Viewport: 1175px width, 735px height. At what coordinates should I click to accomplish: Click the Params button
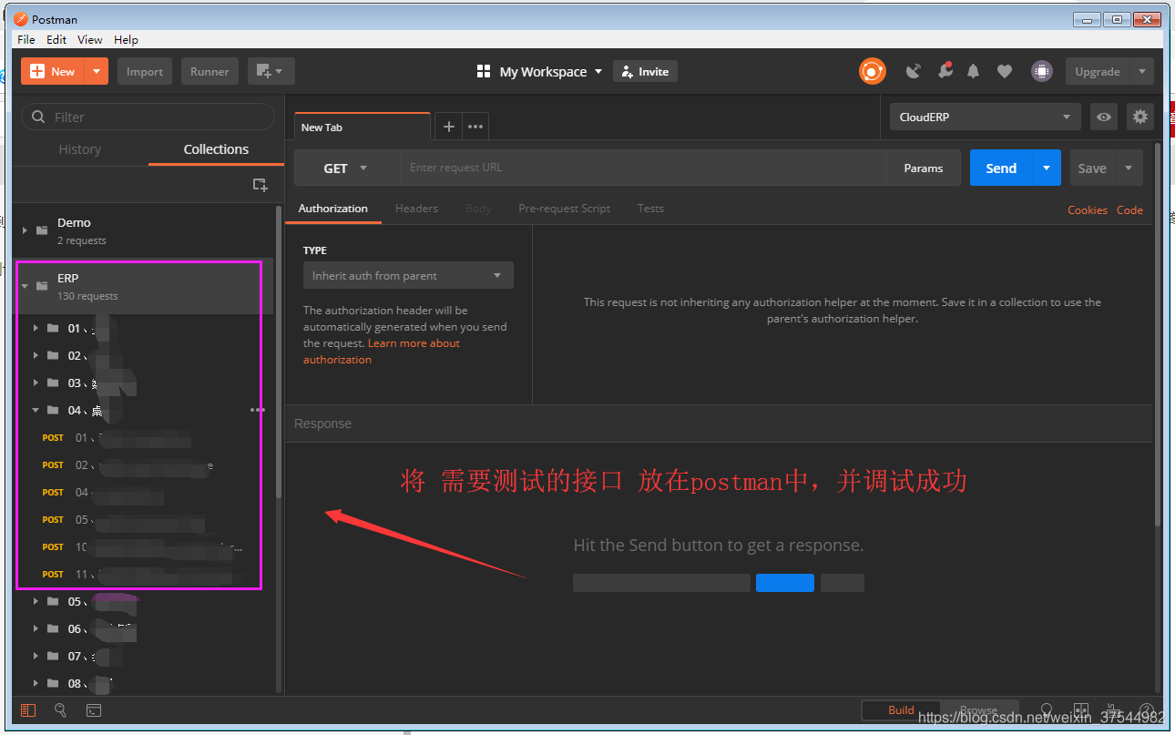(924, 168)
